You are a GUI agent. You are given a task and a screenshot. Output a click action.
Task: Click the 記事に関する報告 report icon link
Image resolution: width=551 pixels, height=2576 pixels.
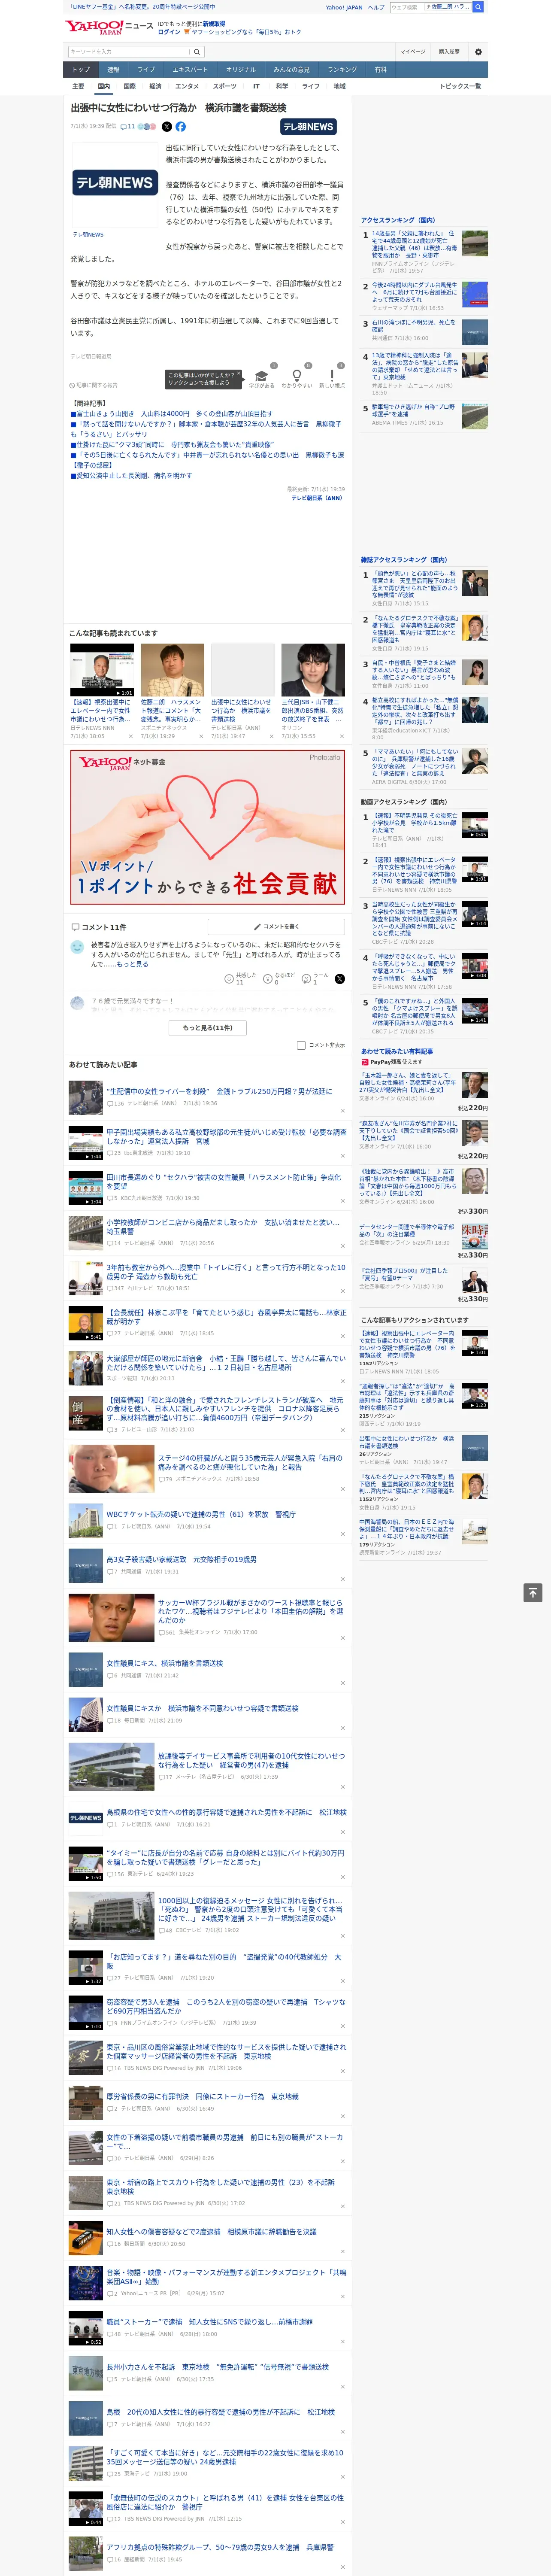(93, 385)
